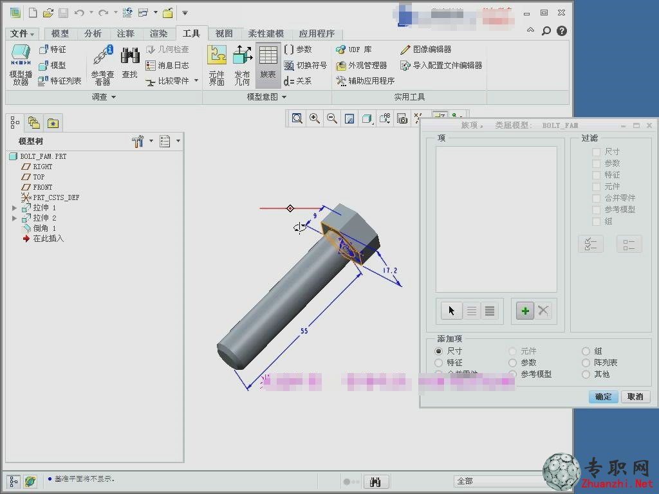Open Auxiliary Applications (辅助应用程序)
The image size is (659, 494).
pyautogui.click(x=366, y=80)
